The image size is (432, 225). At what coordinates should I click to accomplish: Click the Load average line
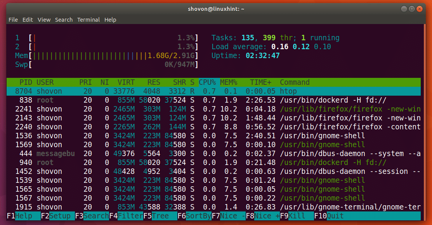pos(271,47)
